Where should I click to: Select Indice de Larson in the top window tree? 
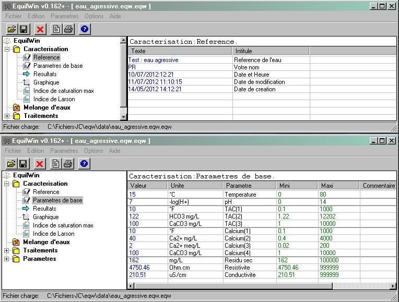54,99
